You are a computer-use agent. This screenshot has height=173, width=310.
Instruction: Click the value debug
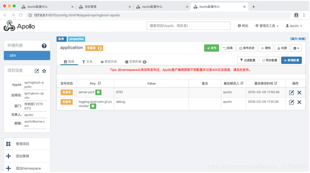coord(121,102)
